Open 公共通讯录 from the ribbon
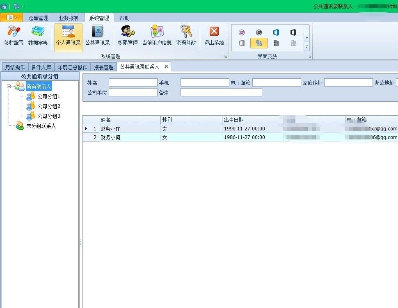 point(97,35)
